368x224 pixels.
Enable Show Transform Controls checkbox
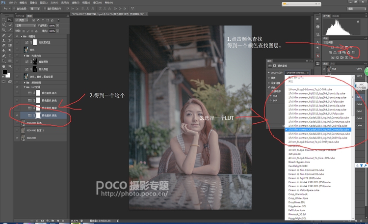point(45,8)
